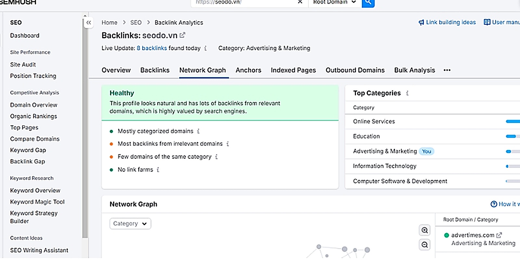The height and width of the screenshot is (260, 520).
Task: Open the megaphone Link building ideas icon
Action: coord(421,22)
